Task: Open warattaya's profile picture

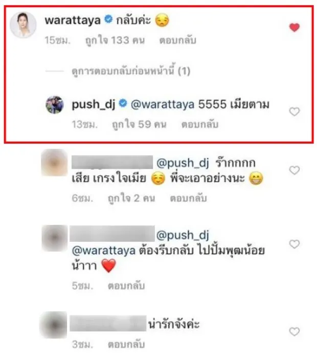Action: (23, 25)
